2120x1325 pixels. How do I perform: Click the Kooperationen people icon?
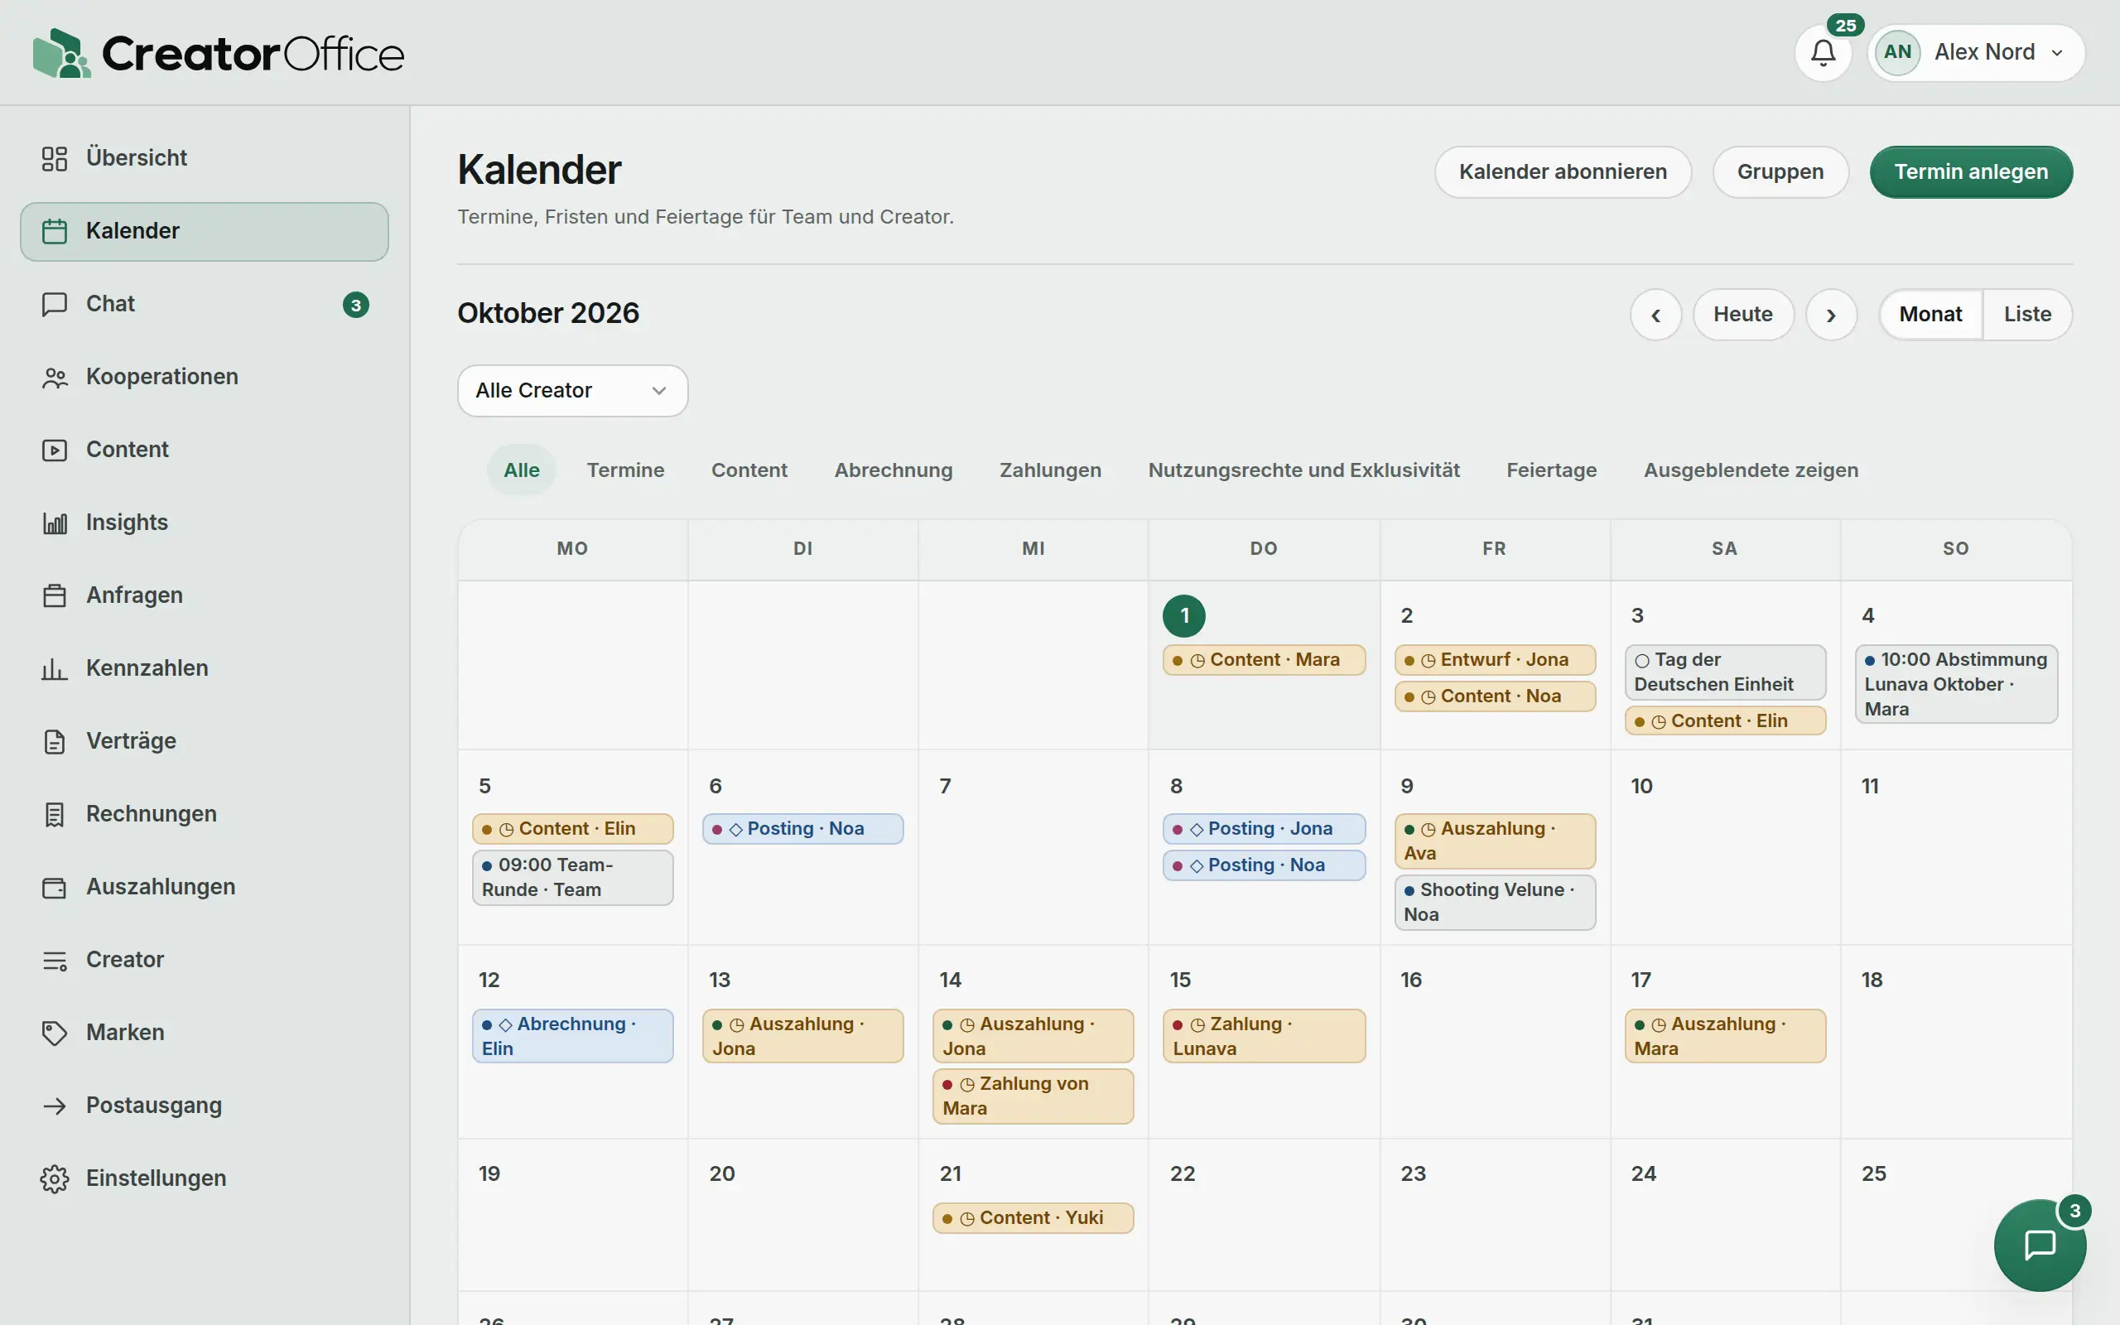tap(55, 377)
